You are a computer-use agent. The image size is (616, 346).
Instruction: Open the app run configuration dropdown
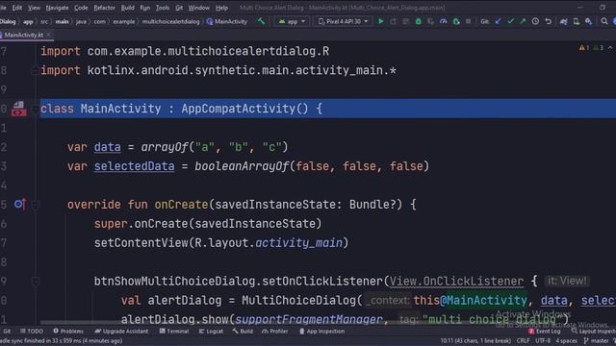[x=292, y=21]
